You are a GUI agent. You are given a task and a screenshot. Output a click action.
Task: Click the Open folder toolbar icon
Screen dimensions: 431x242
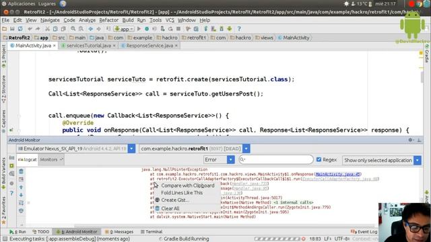tap(4, 29)
